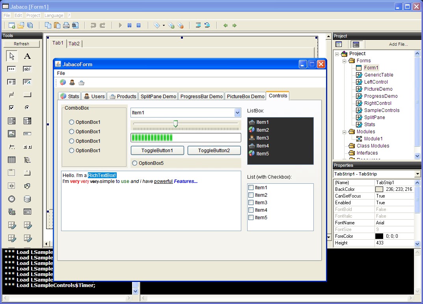This screenshot has height=304, width=423.
Task: Click the green right arrow navigation icon
Action: click(x=235, y=25)
